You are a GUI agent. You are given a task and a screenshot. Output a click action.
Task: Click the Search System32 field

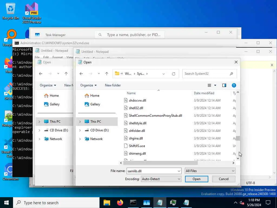click(x=206, y=74)
